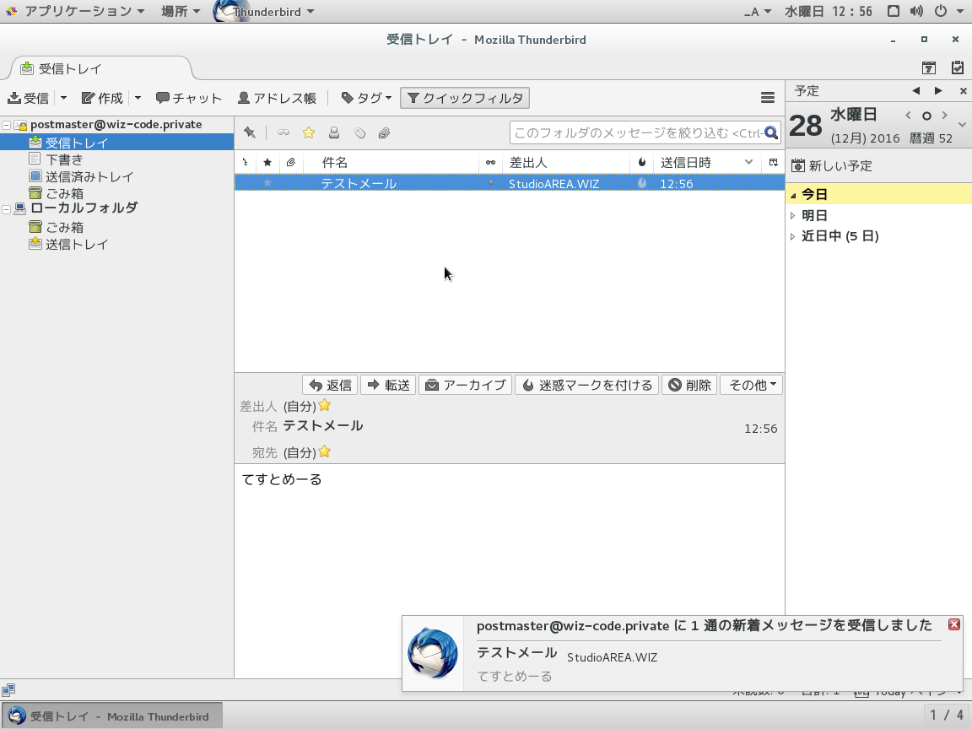This screenshot has width=972, height=729.
Task: Click the mini-calendar previous arrow
Action: tap(908, 116)
